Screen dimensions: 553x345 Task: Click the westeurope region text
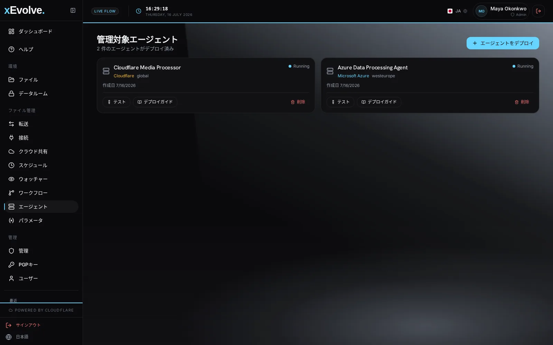click(383, 76)
